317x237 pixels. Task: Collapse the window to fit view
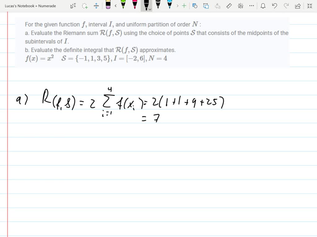click(x=309, y=6)
